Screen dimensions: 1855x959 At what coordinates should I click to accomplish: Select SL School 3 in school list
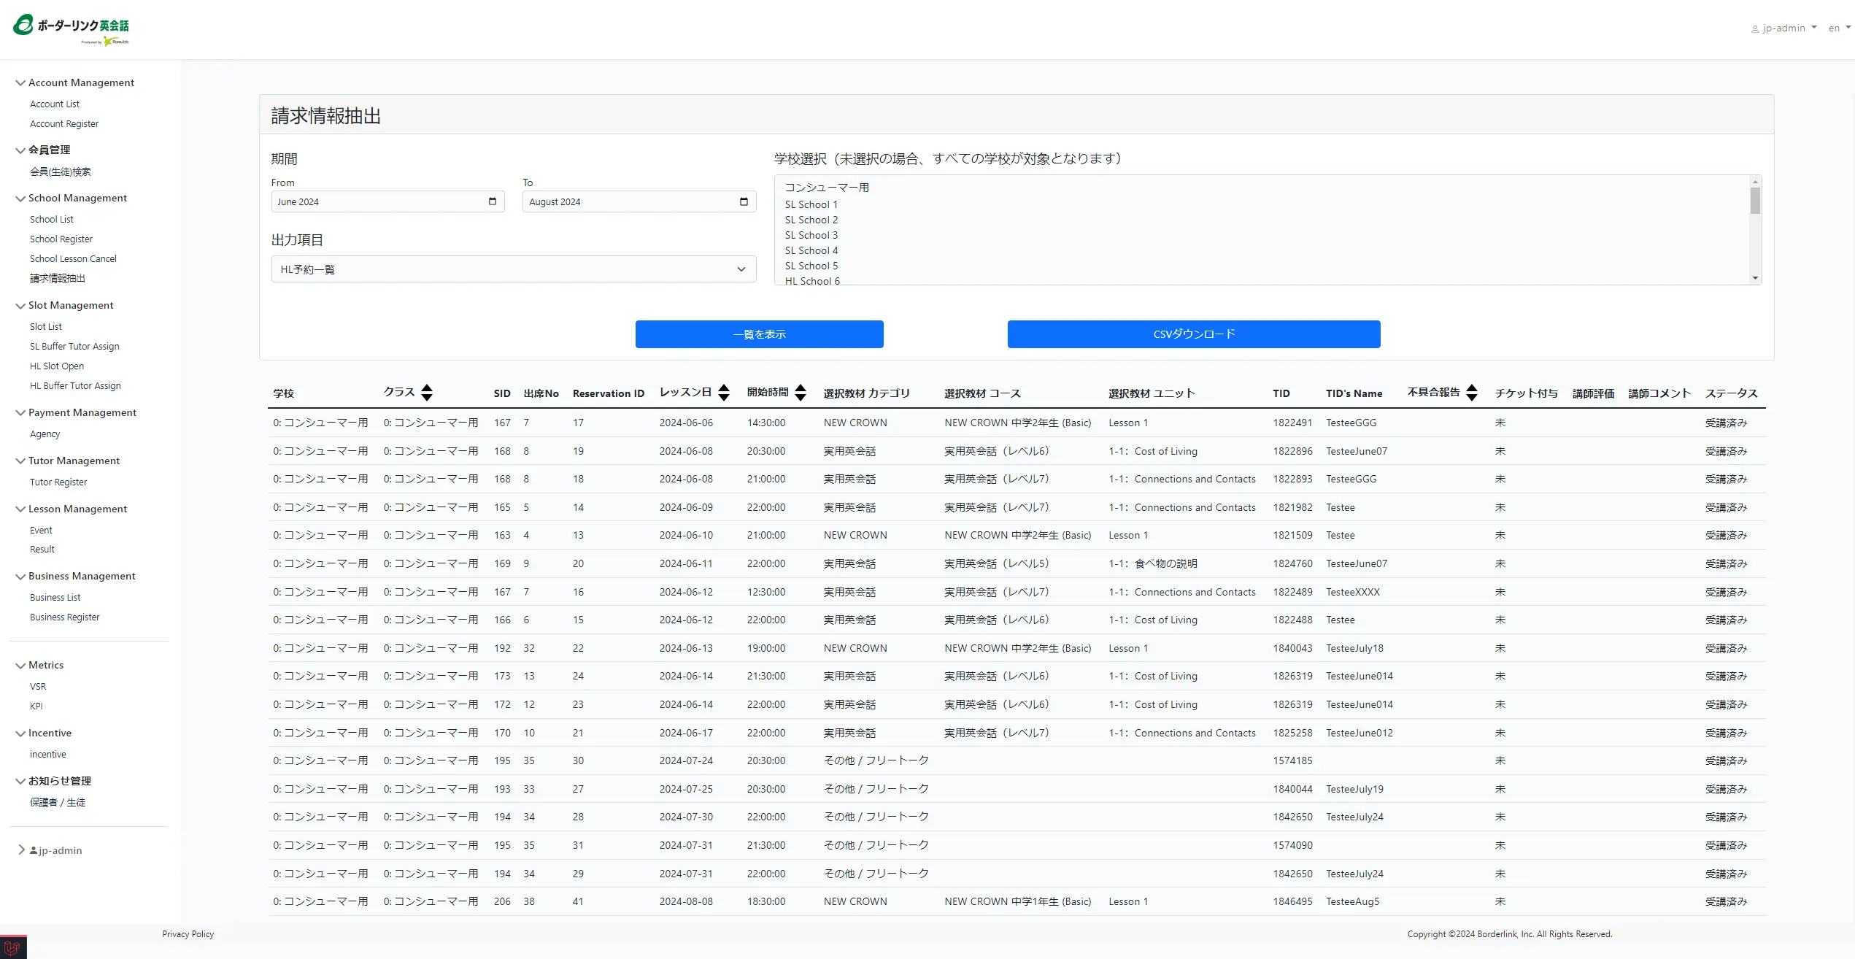[811, 235]
